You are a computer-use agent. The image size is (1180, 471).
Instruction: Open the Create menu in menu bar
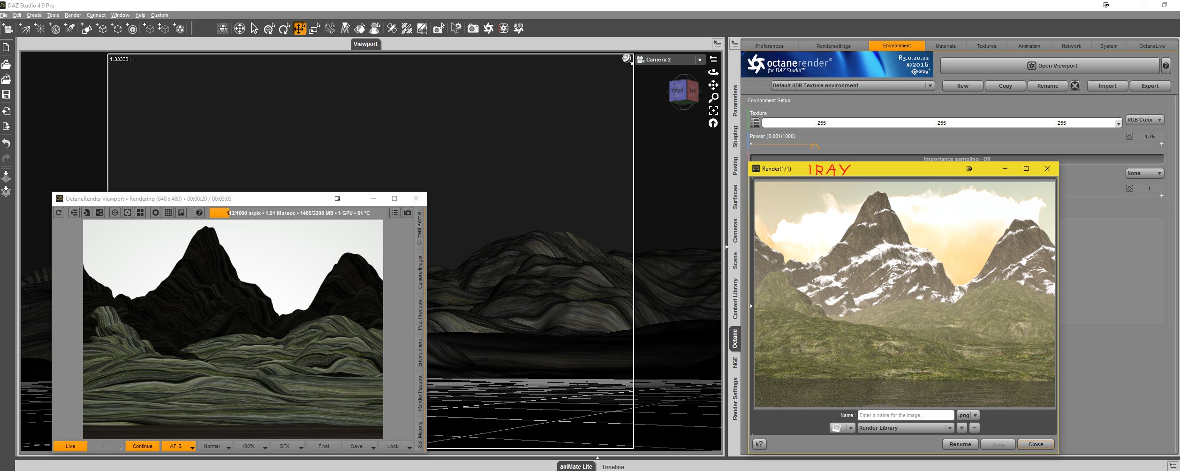pos(34,15)
